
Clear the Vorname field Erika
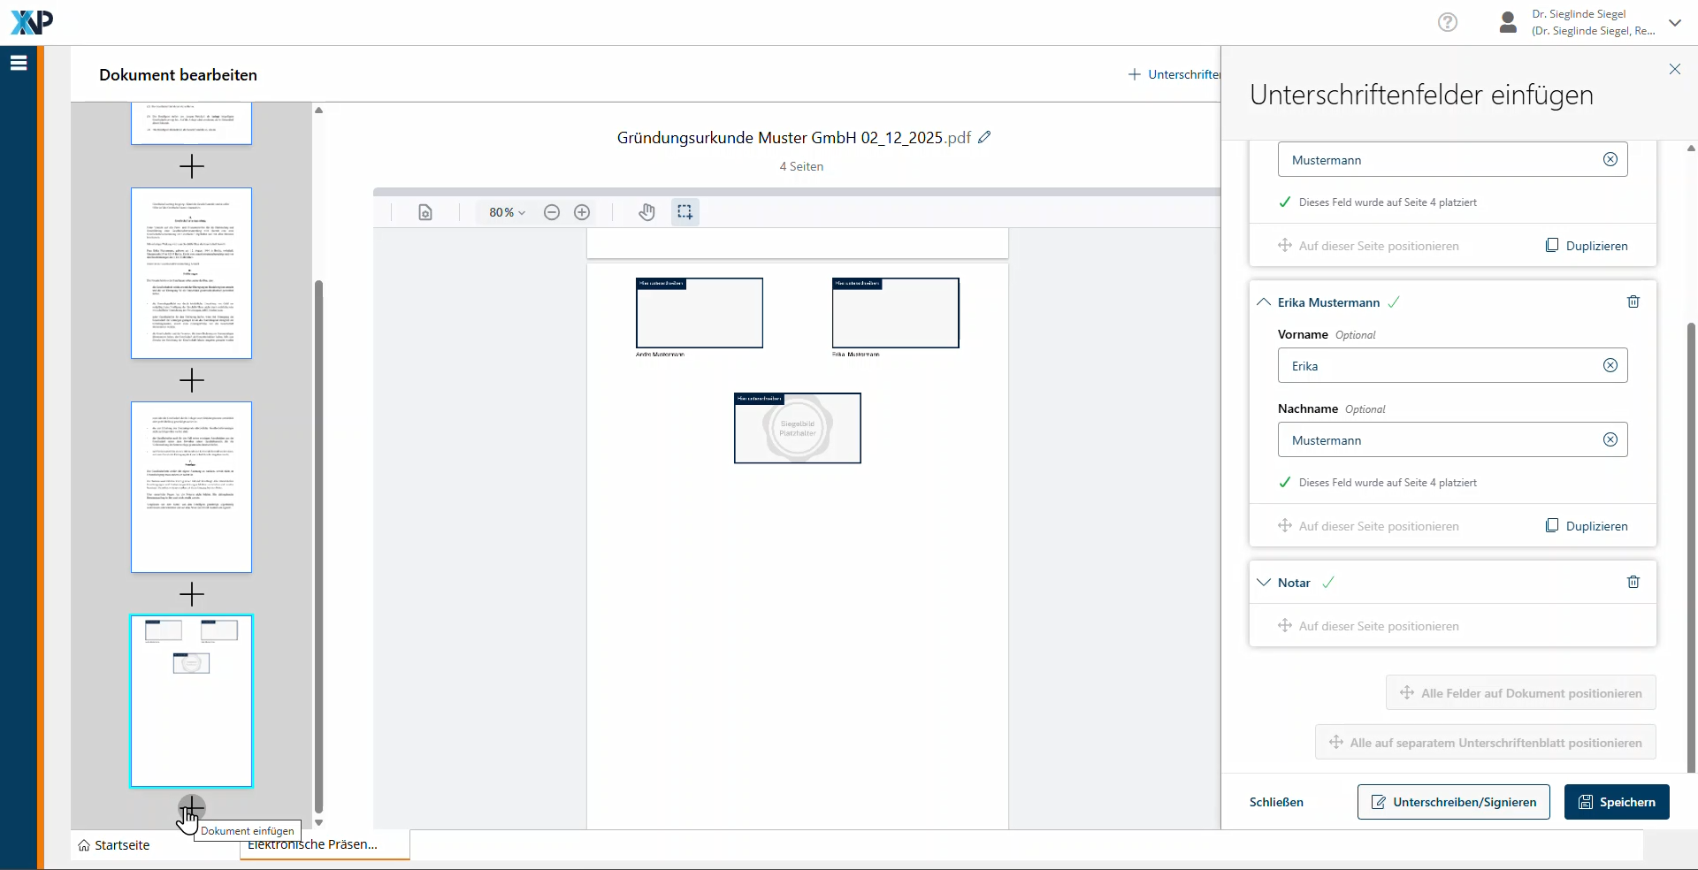[x=1610, y=366]
